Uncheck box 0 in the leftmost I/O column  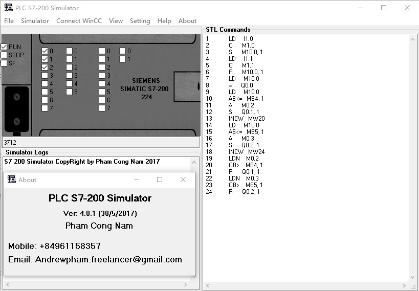[x=45, y=51]
